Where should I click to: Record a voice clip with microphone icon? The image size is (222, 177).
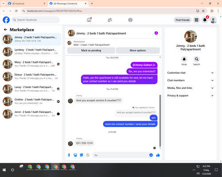[69, 155]
